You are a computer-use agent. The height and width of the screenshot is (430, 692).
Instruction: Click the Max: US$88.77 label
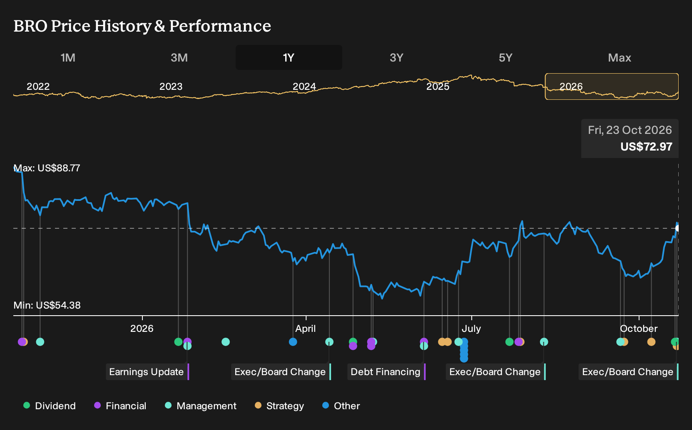coord(47,168)
